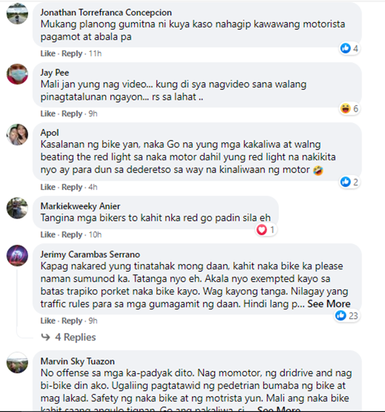Image resolution: width=385 pixels, height=412 pixels.
Task: Open the heart reaction on Markiekweeky Anier's comment
Action: [262, 230]
